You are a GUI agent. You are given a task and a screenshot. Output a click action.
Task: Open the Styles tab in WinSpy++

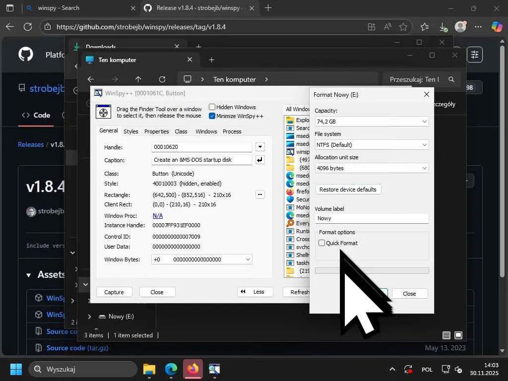(131, 131)
